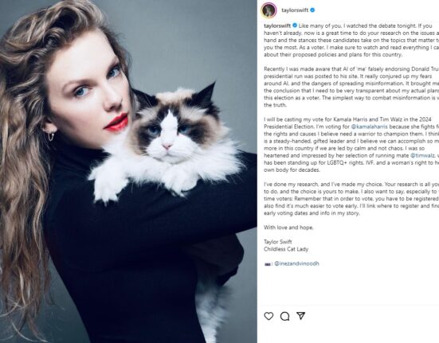439x343 pixels.
Task: Share the post using the paper plane icon
Action: (300, 316)
